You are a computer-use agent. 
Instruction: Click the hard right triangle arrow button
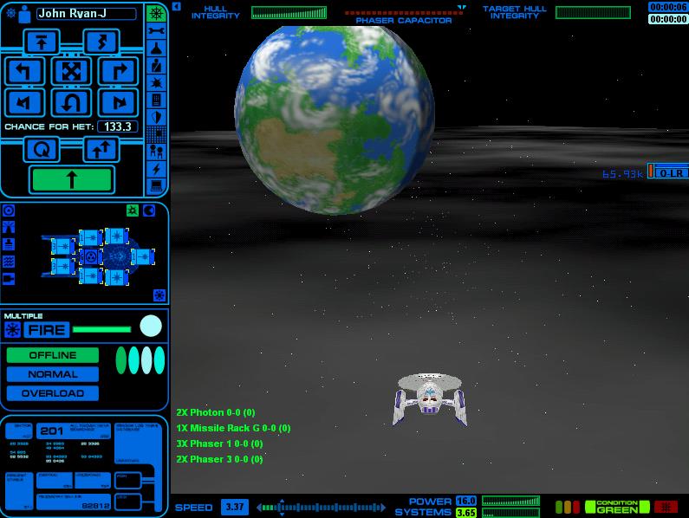118,102
